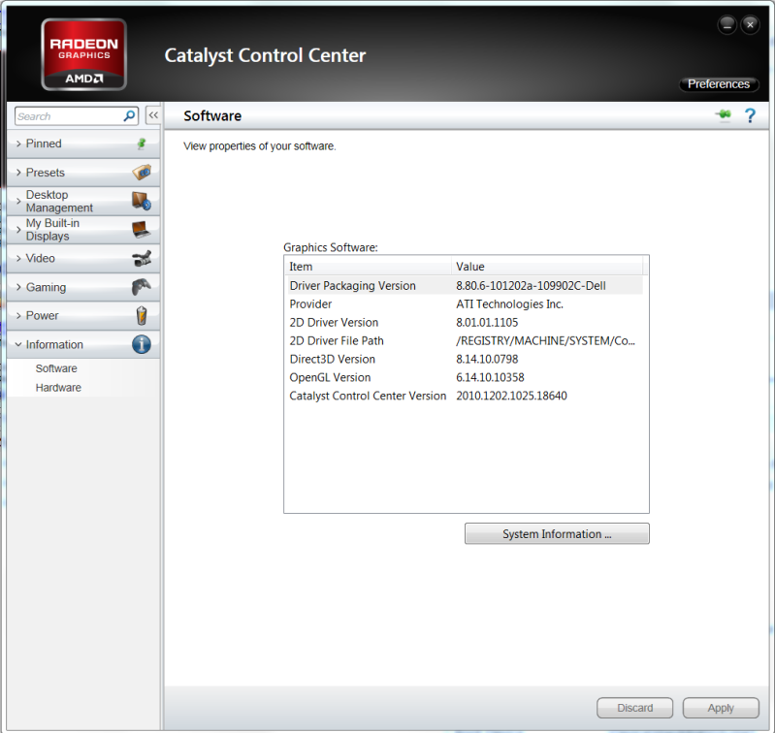775x733 pixels.
Task: Click the Value column header
Action: pos(547,267)
